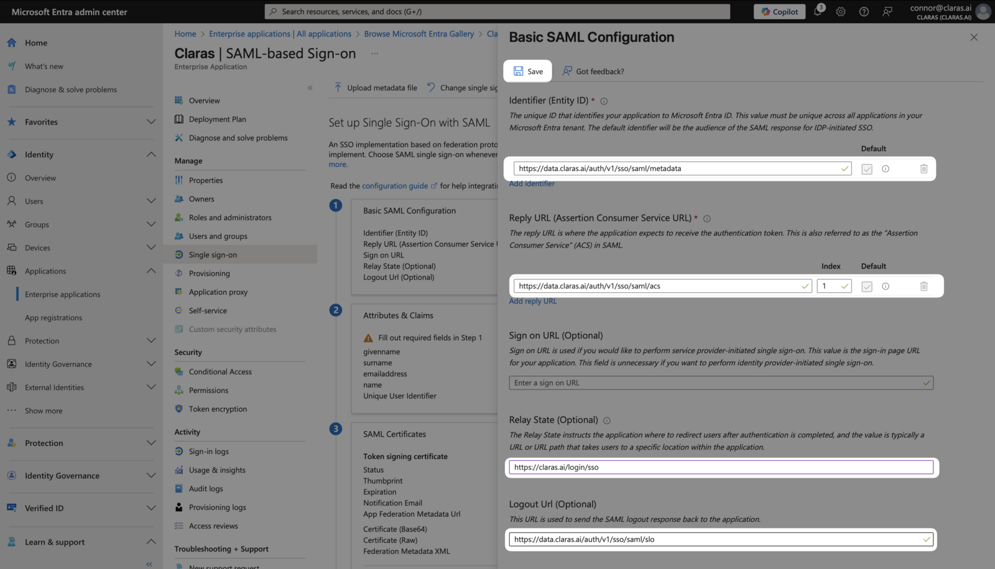Click the Identifier metadata URL field
The width and height of the screenshot is (995, 569).
coord(682,169)
